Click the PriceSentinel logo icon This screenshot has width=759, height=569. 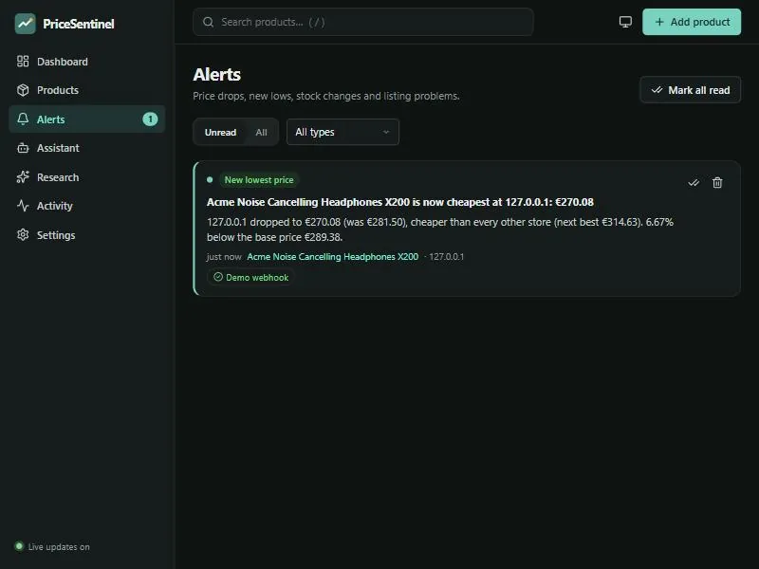[26, 23]
